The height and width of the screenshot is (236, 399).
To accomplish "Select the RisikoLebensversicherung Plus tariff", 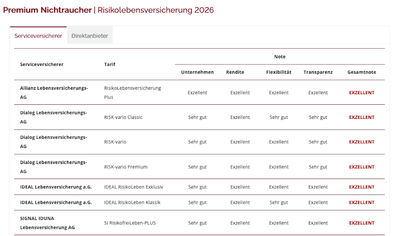I will pos(133,92).
